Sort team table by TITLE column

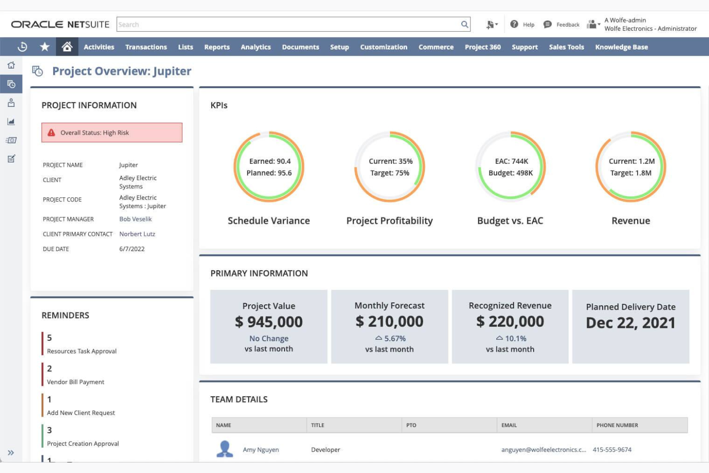[354, 425]
